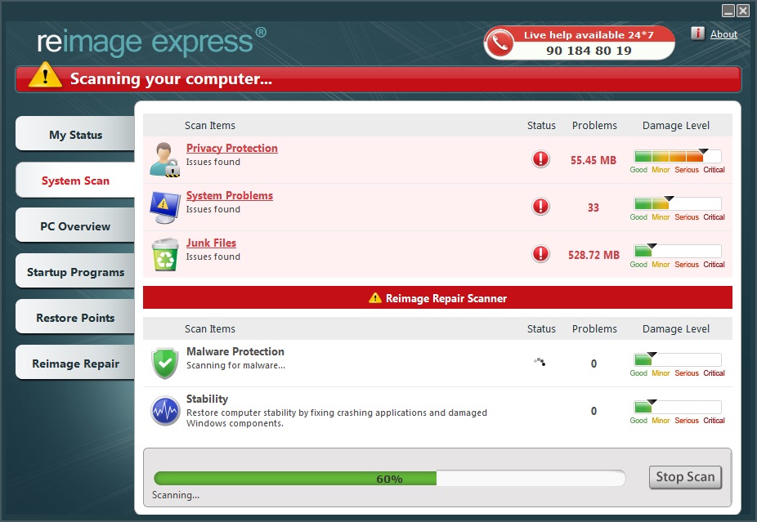Image resolution: width=757 pixels, height=522 pixels.
Task: Go to the Startup Programs tab
Action: pyautogui.click(x=75, y=271)
